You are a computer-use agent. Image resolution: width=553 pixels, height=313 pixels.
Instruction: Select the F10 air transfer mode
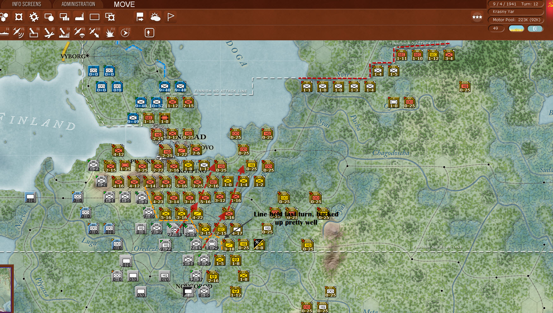click(94, 32)
